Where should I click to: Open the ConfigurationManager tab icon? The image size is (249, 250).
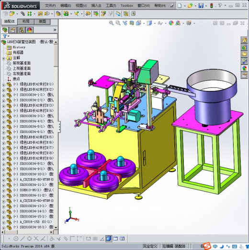(x=21, y=30)
